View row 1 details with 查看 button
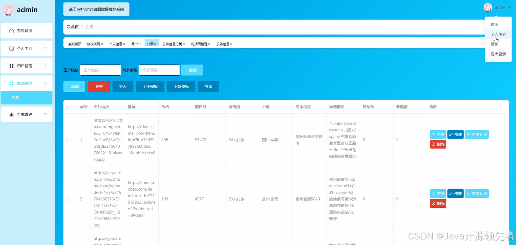The height and width of the screenshot is (245, 516). point(438,134)
